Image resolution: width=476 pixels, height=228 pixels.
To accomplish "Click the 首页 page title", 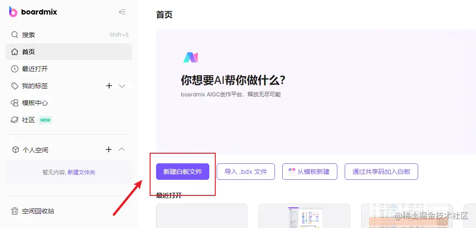I will (164, 14).
